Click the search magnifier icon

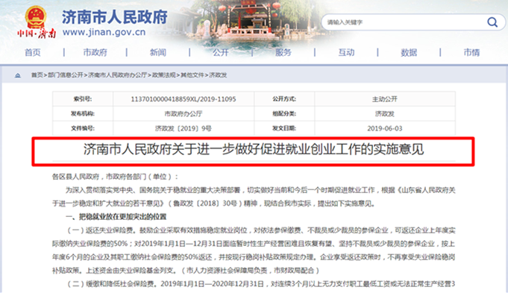tap(492, 22)
